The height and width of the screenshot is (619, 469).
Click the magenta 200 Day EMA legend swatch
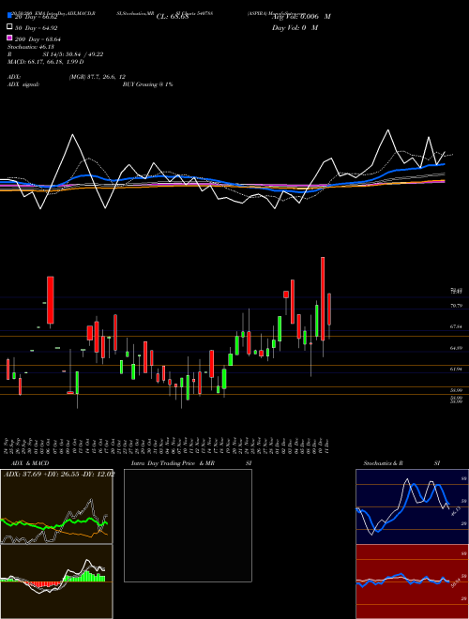tap(9, 38)
